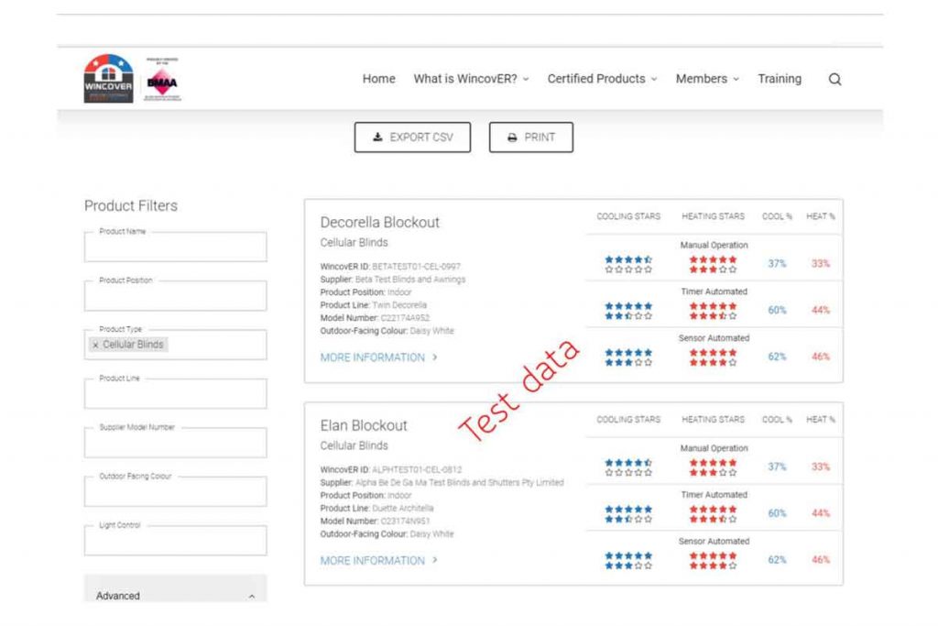Open Training page
The height and width of the screenshot is (626, 938).
pyautogui.click(x=780, y=79)
